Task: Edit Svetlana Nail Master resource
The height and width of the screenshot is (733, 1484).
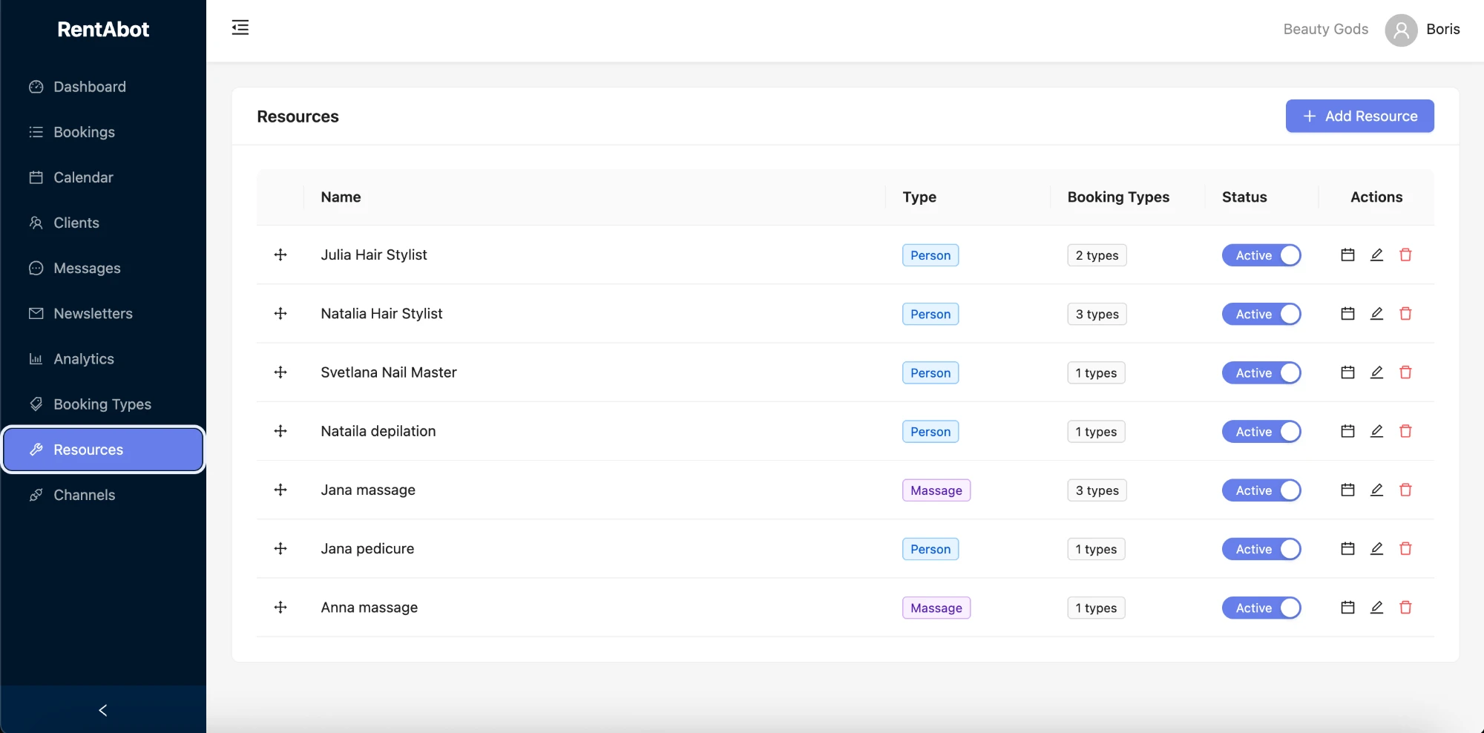Action: tap(1376, 372)
